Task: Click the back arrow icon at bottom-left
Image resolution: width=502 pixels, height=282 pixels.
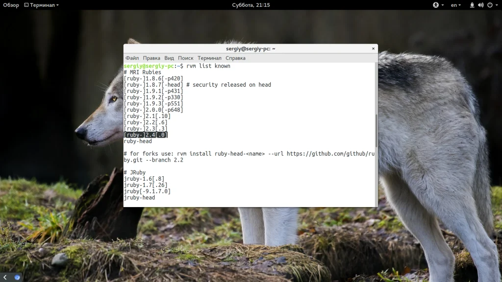Action: 5,277
